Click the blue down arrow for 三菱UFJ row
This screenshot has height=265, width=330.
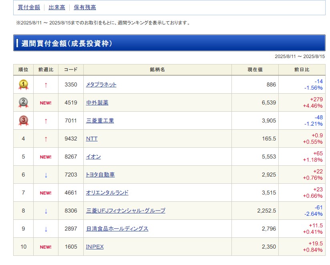point(46,211)
